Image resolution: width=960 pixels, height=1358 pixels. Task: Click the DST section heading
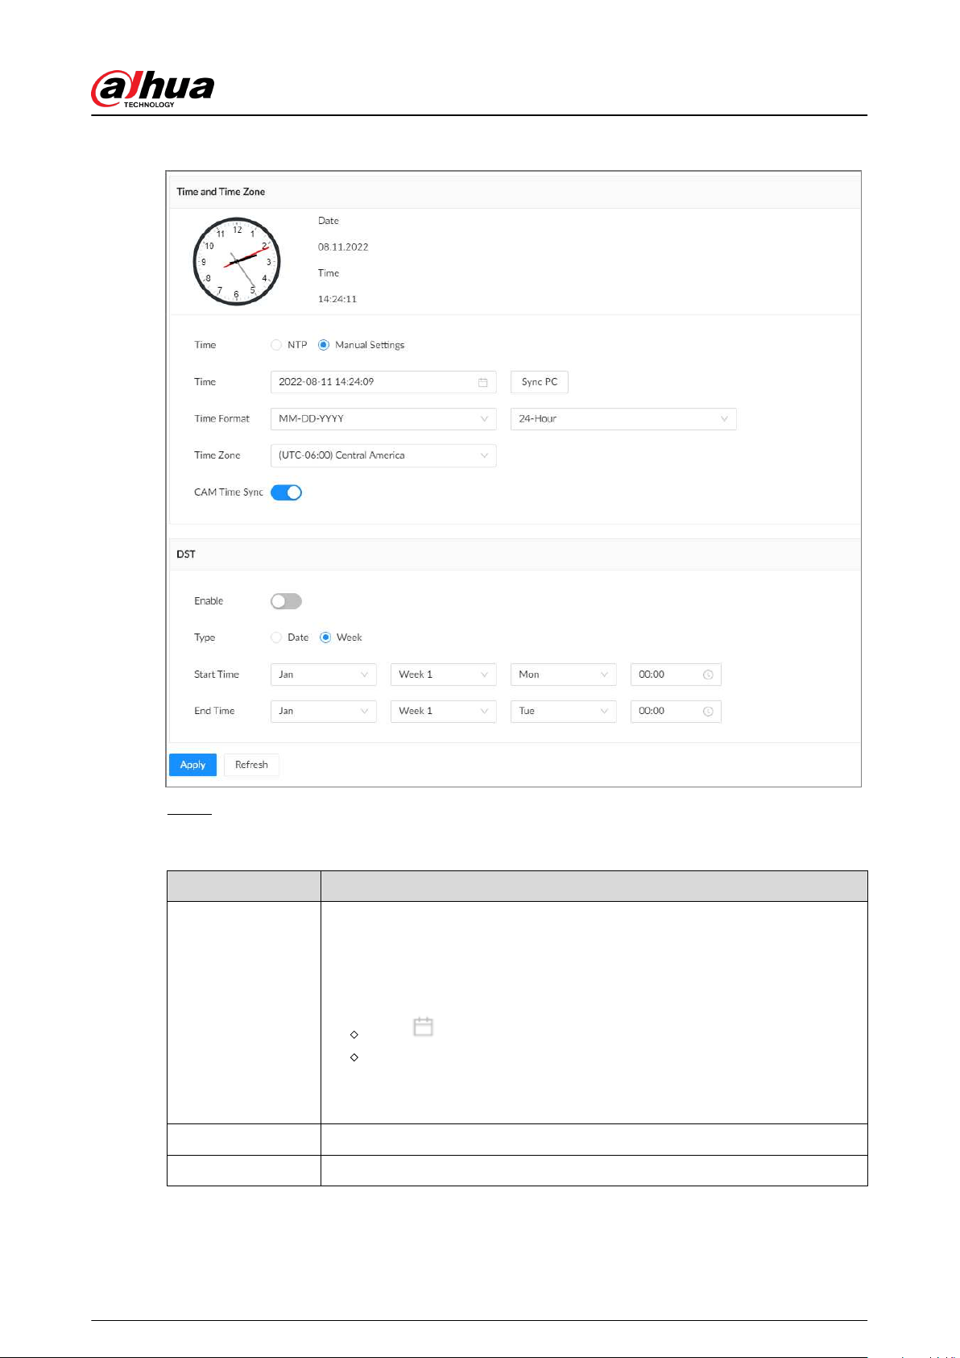pyautogui.click(x=186, y=554)
